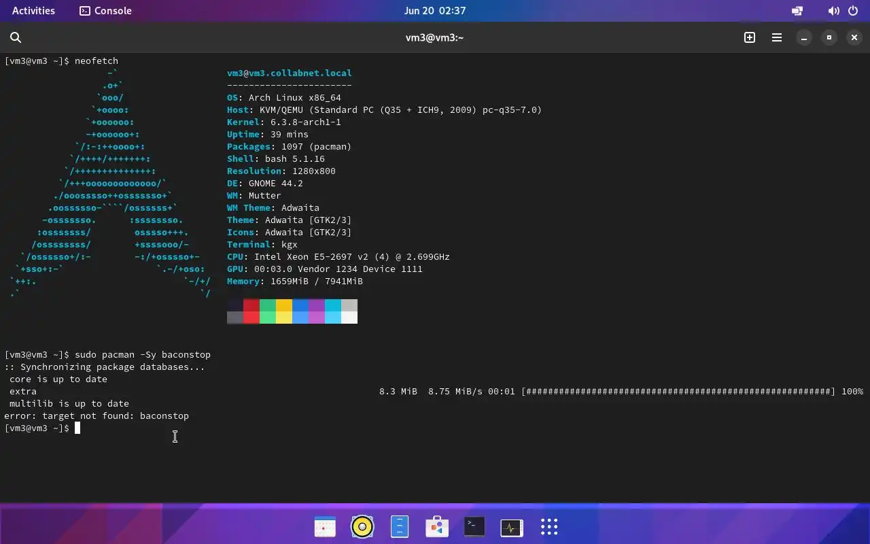870x544 pixels.
Task: Open the terminal search magnifier icon
Action: [x=16, y=38]
